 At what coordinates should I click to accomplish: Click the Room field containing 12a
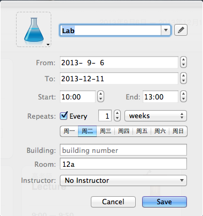(x=123, y=164)
